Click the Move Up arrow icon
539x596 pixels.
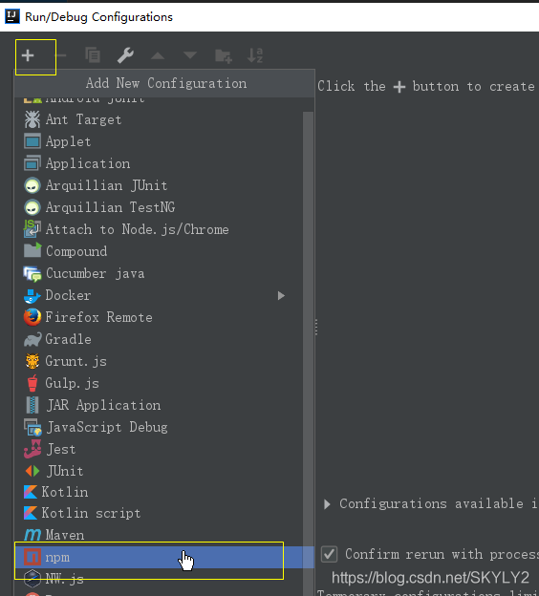[x=158, y=55]
